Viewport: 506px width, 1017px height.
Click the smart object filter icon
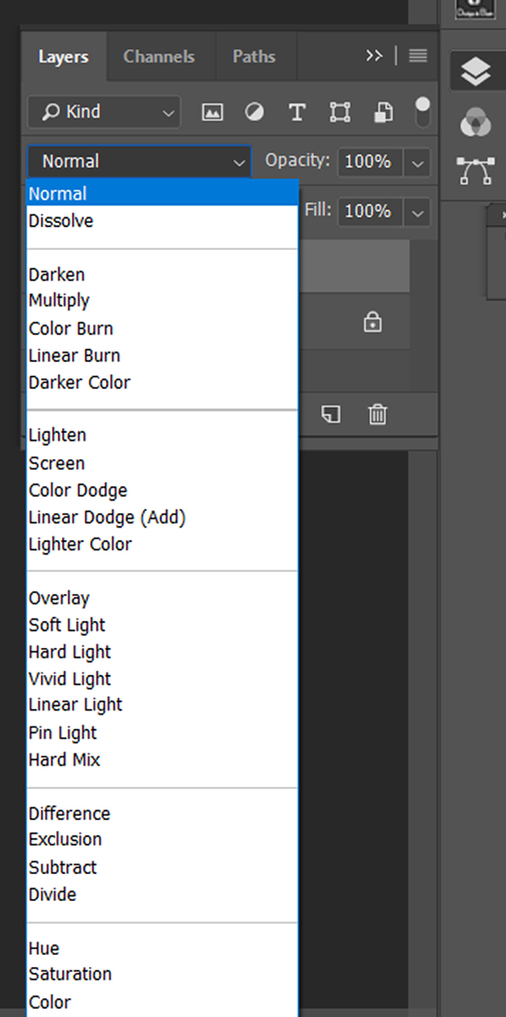click(x=382, y=112)
